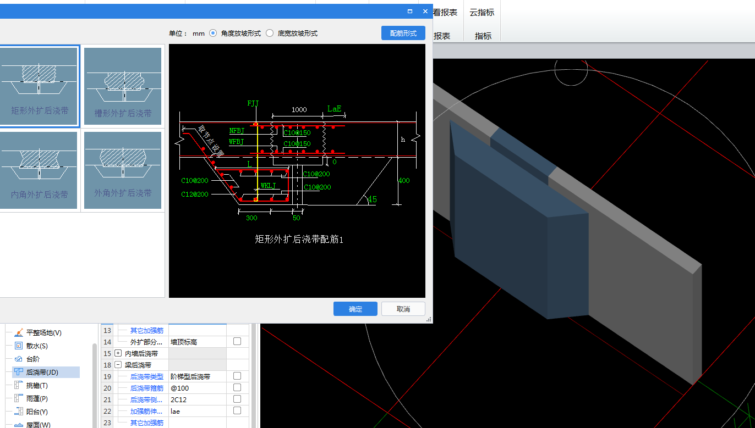
Task: Maximize the dialog using its title bar icon
Action: click(x=410, y=11)
